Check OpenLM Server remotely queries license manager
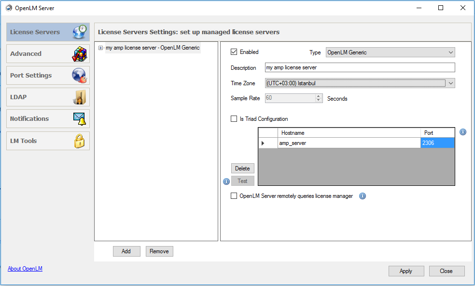This screenshot has height=286, width=475. (234, 196)
